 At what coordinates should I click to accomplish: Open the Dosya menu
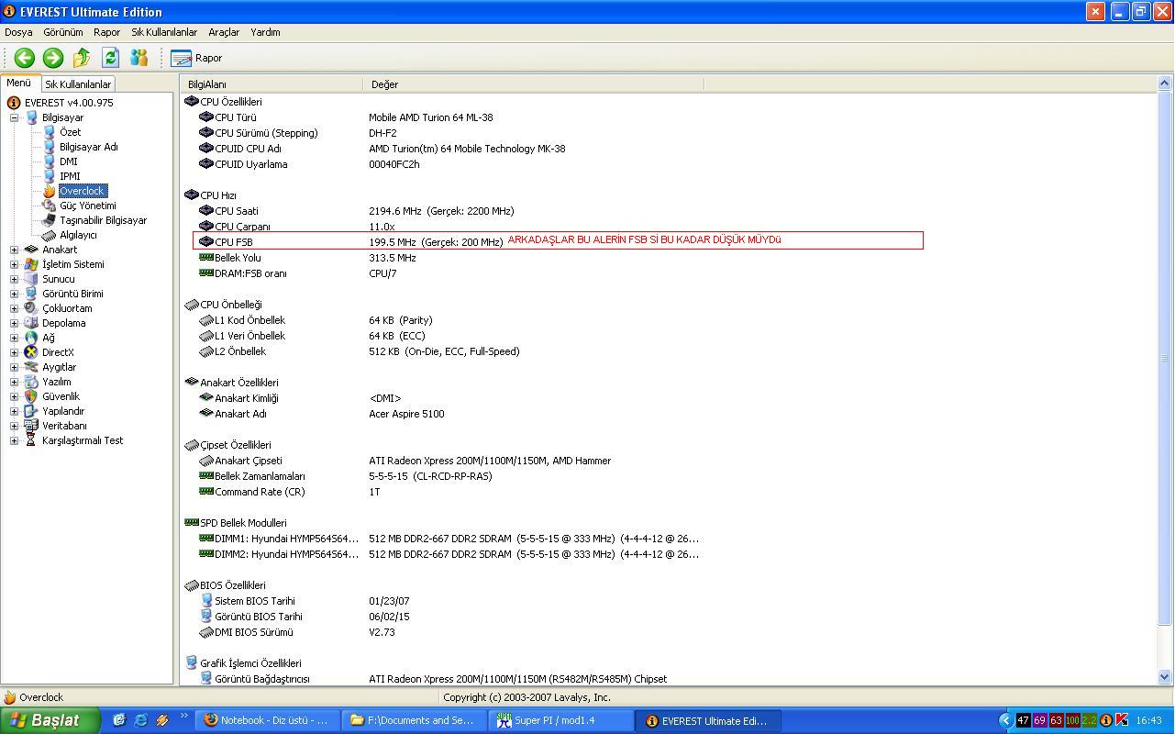click(x=18, y=32)
